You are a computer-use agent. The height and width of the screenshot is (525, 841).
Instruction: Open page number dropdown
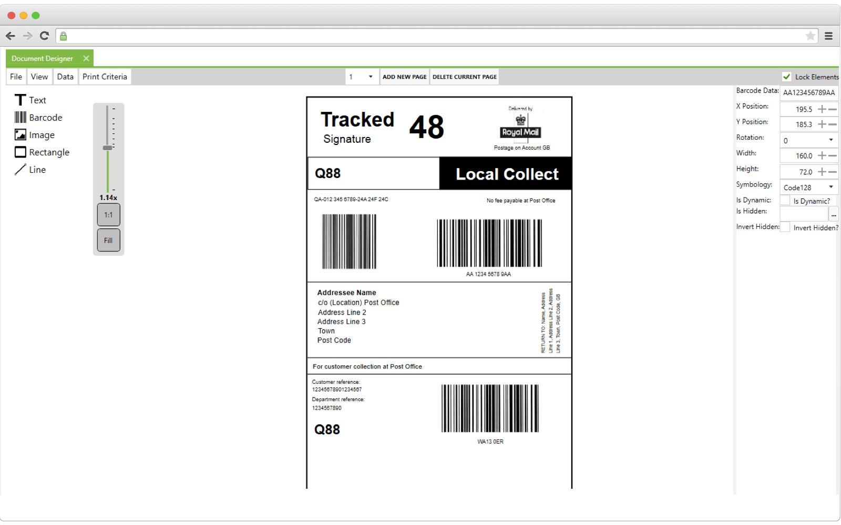tap(371, 77)
